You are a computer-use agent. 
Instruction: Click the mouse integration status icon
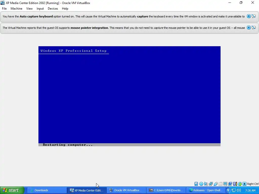(x=240, y=184)
